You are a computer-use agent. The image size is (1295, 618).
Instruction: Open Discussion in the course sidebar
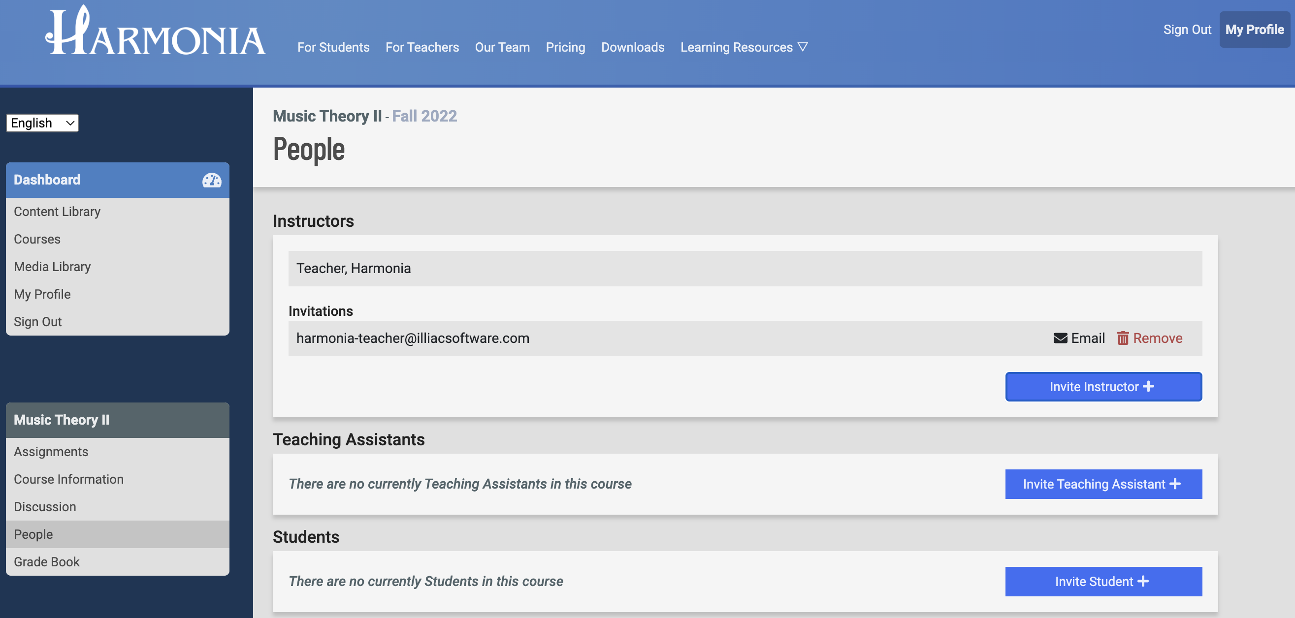118,507
